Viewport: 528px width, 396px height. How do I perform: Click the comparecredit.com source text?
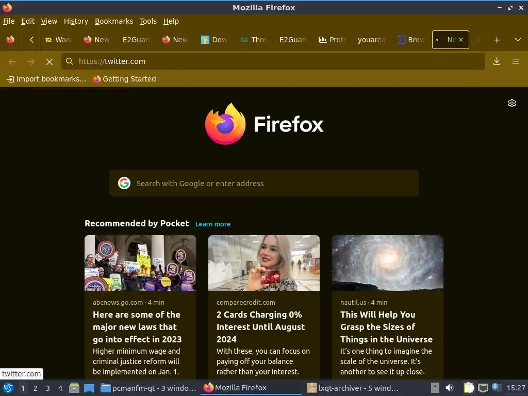pyautogui.click(x=246, y=302)
